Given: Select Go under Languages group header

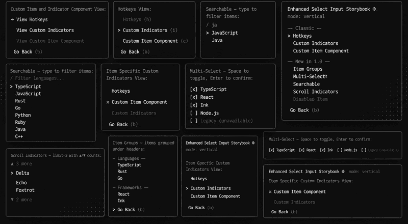Looking at the screenshot, I should 120,178.
